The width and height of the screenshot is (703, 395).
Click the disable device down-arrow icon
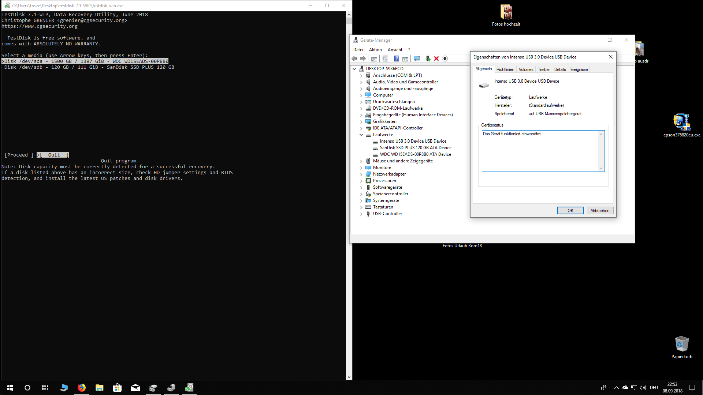point(445,59)
